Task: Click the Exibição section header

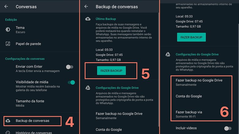Action: pos(11,19)
